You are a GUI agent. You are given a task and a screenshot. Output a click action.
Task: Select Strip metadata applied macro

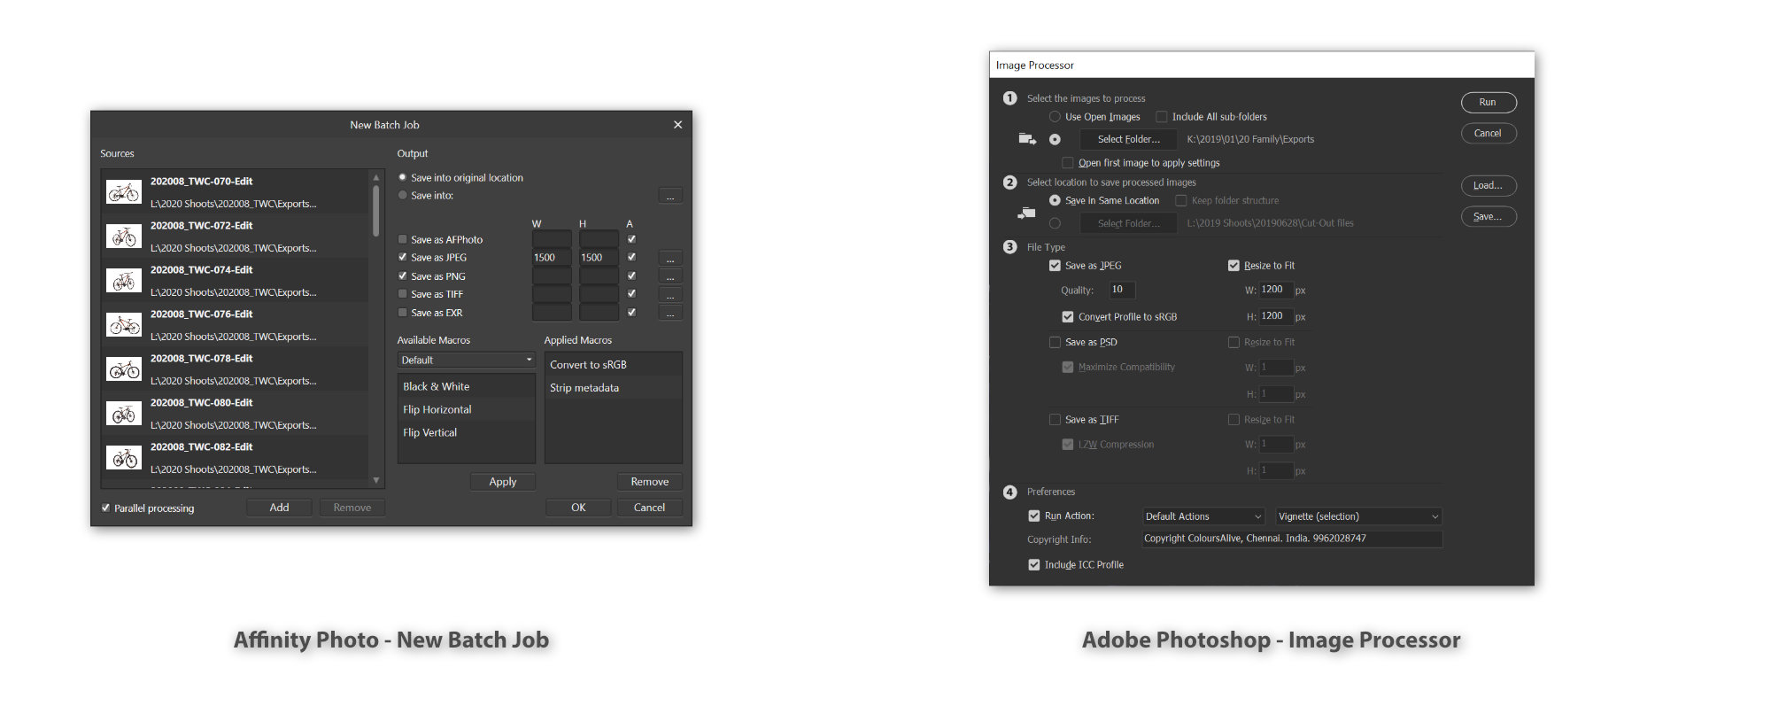coord(614,388)
